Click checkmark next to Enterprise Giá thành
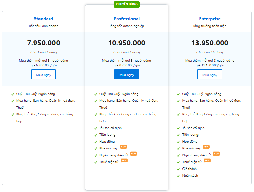Image resolution: width=254 pixels, height=192 pixels. (178, 169)
